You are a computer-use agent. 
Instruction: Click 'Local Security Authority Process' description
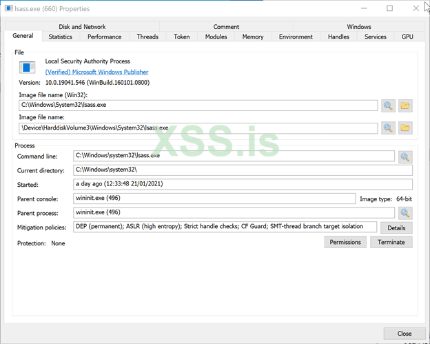88,61
